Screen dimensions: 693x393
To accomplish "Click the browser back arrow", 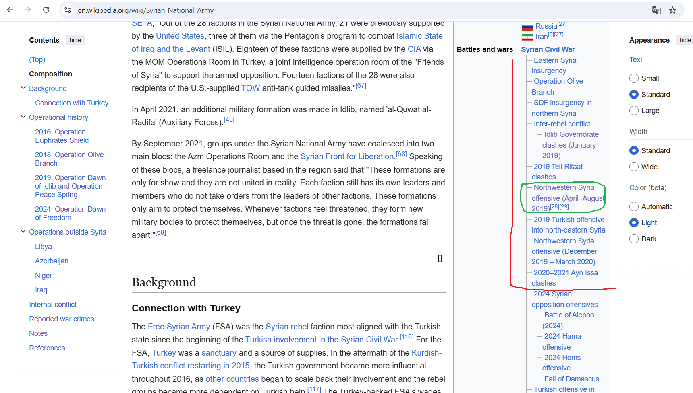I will 10,10.
